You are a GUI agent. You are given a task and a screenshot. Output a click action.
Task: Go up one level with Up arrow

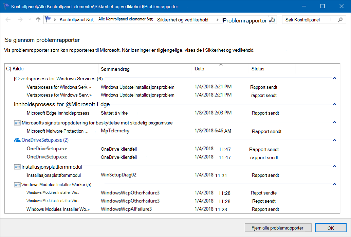[x=38, y=20]
